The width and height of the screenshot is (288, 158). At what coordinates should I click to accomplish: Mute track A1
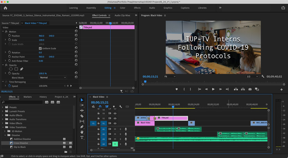115,129
